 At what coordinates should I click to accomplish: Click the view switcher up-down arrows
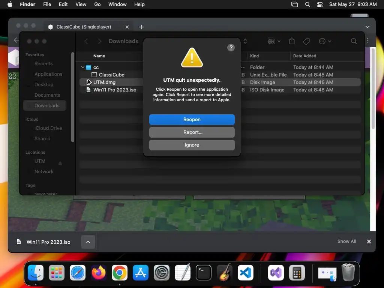click(245, 41)
